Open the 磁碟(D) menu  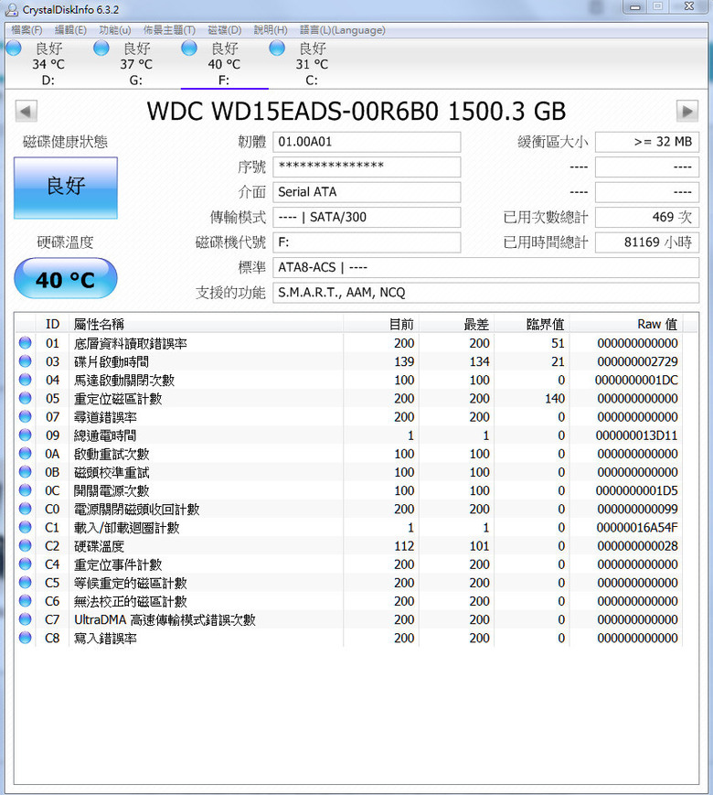coord(225,30)
